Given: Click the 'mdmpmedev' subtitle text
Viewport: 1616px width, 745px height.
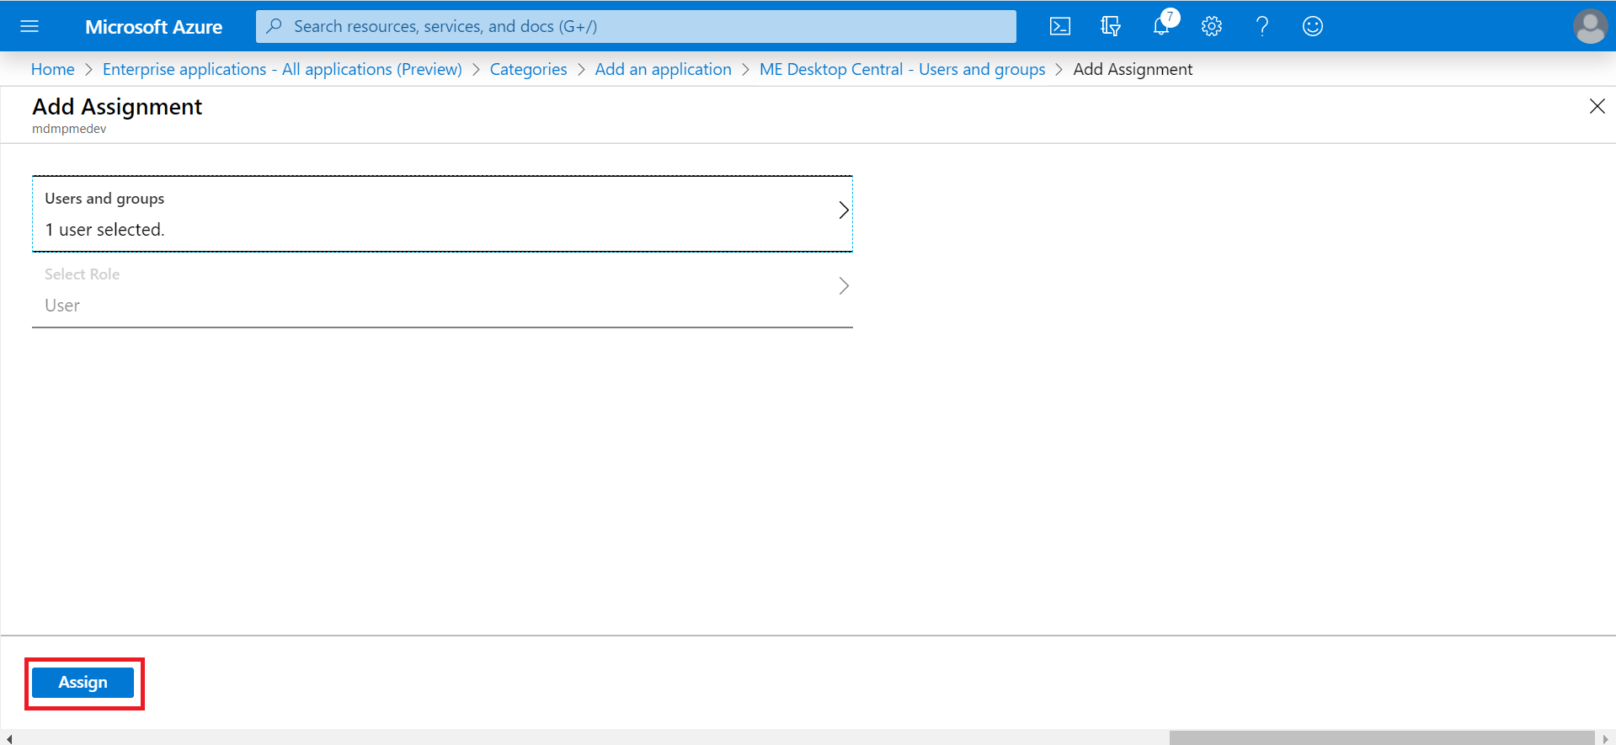Looking at the screenshot, I should click(x=69, y=129).
